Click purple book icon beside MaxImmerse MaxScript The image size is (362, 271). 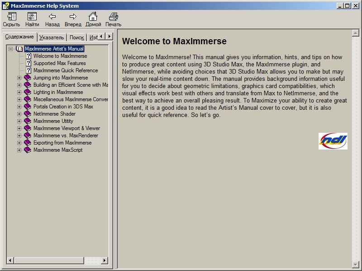[28, 150]
